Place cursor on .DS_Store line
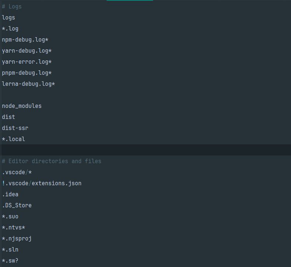 point(17,205)
